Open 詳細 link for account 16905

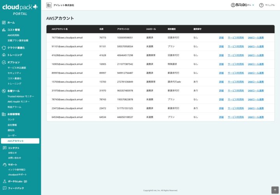click(x=221, y=64)
